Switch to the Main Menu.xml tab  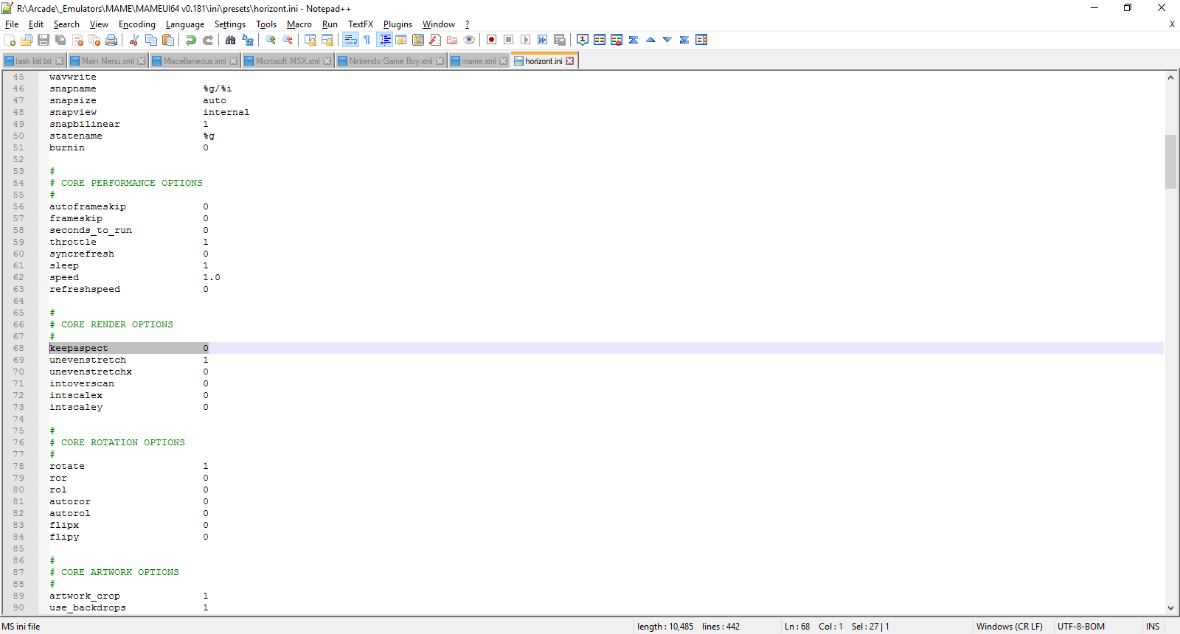point(107,61)
